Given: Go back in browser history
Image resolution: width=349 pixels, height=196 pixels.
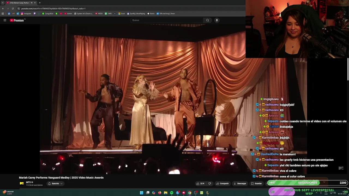Looking at the screenshot, I should 3,8.
